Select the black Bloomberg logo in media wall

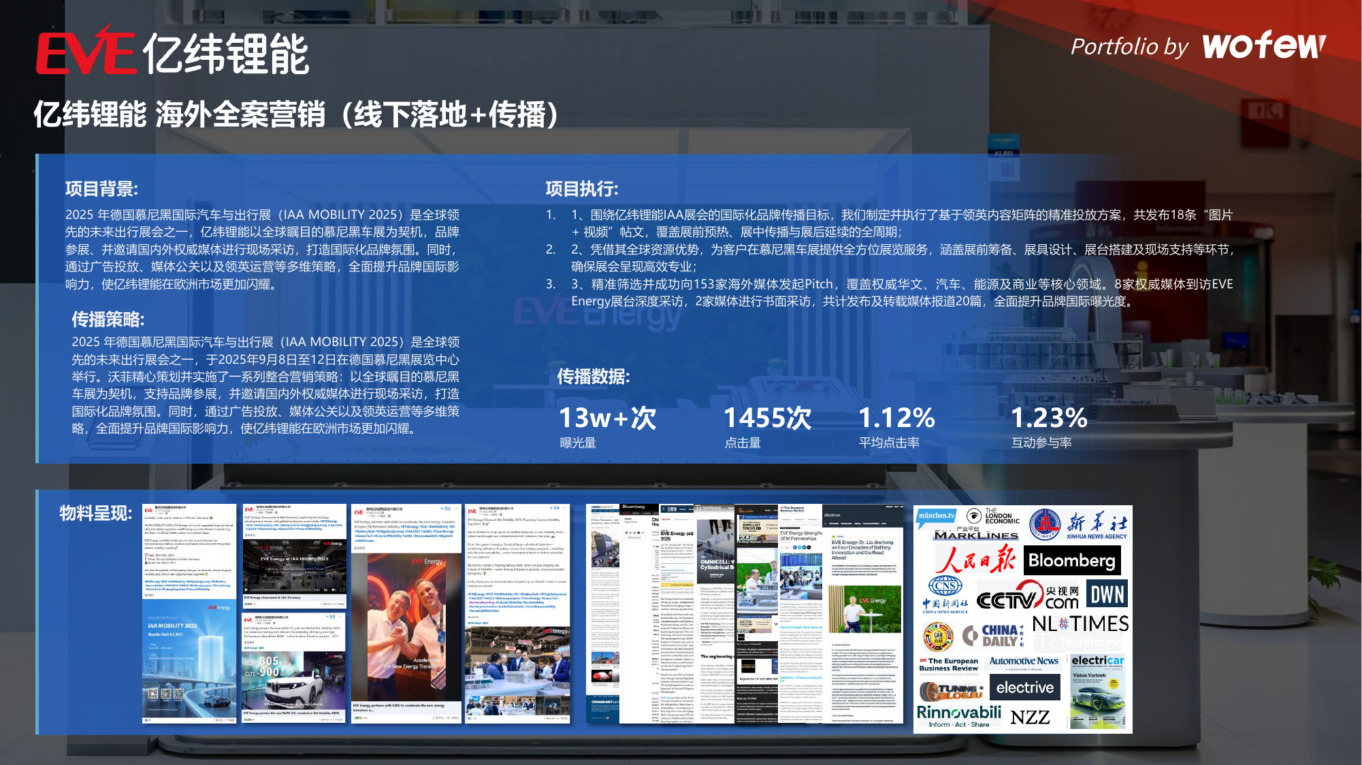pos(1072,560)
